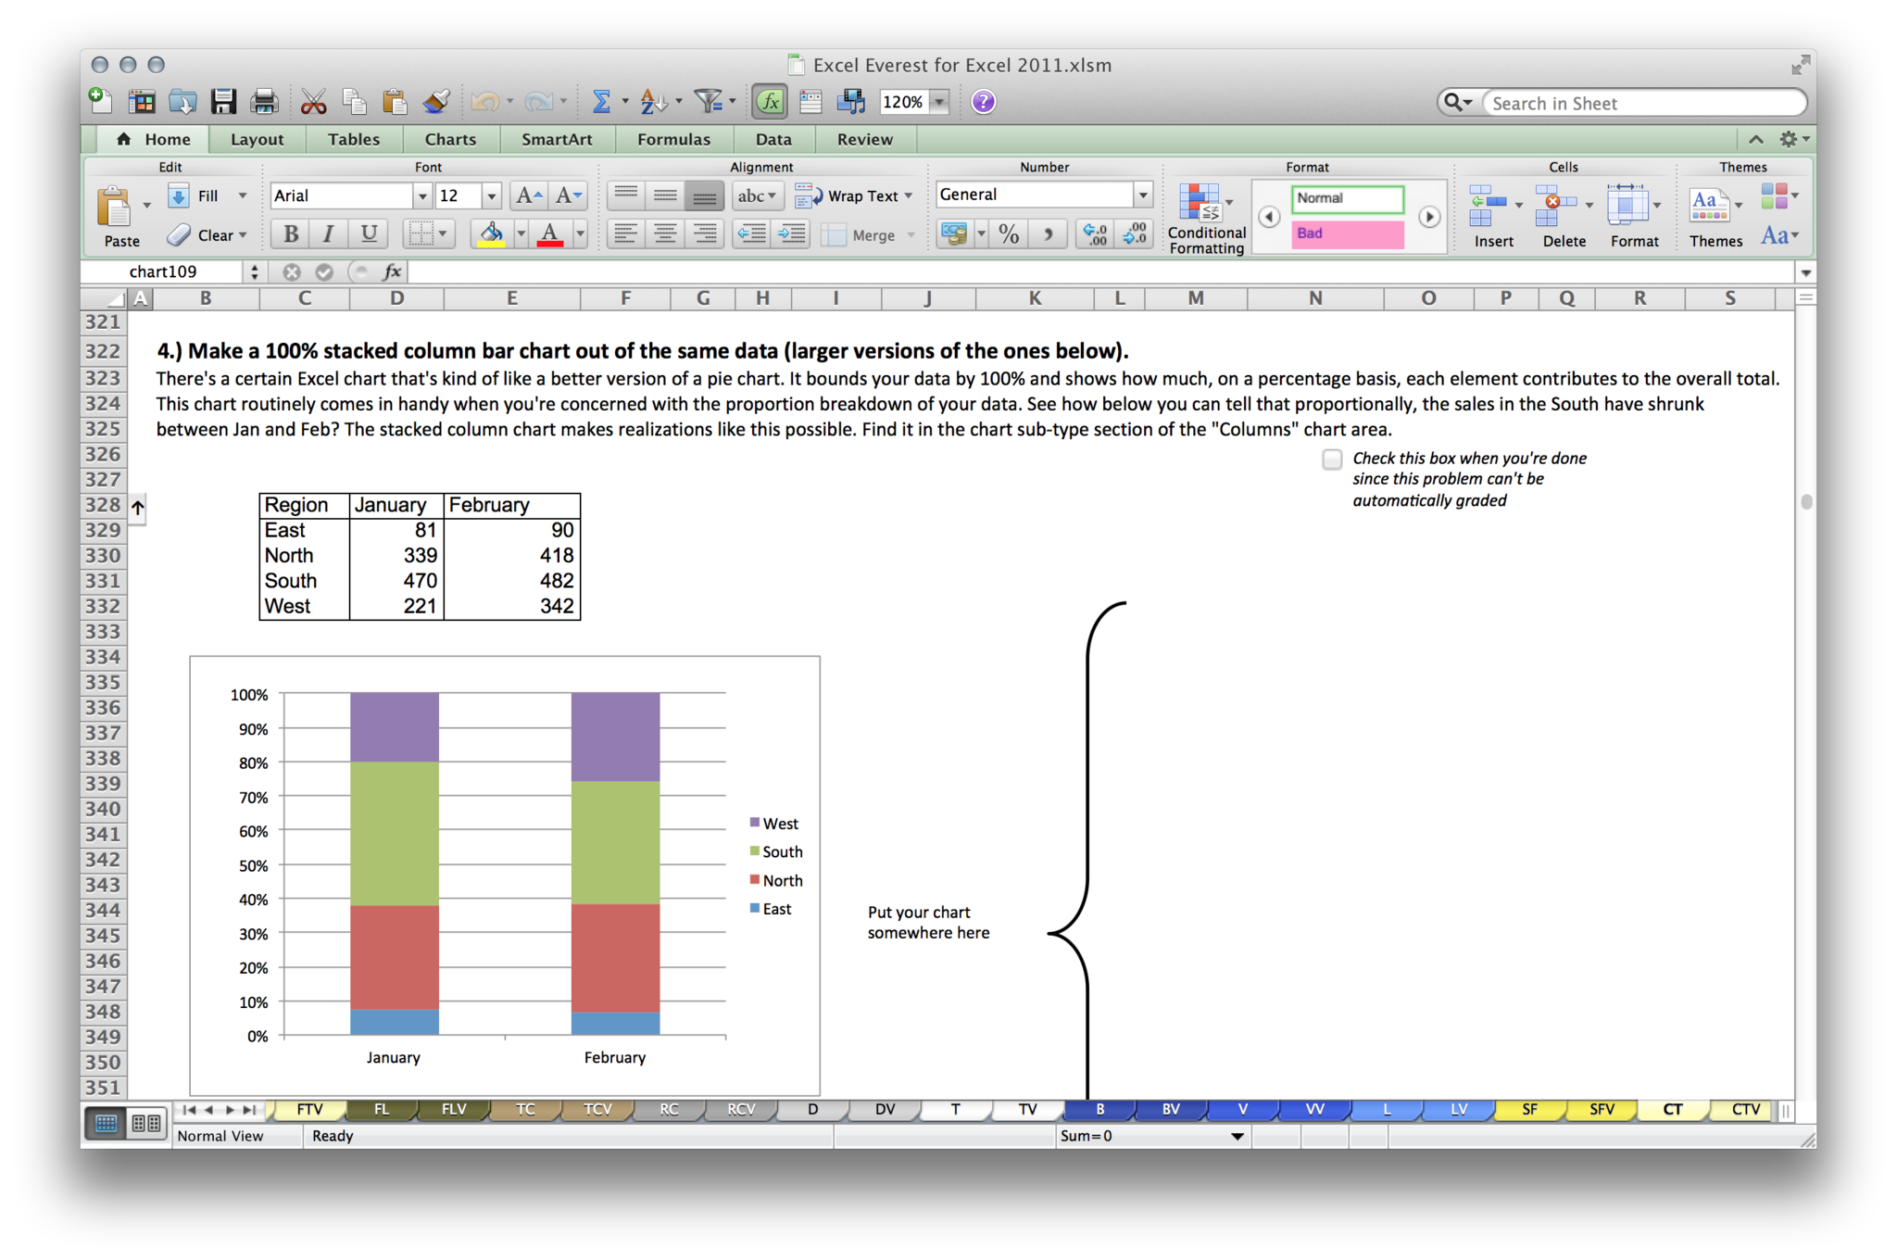Click the Align text right icon
The image size is (1897, 1260).
coord(705,234)
